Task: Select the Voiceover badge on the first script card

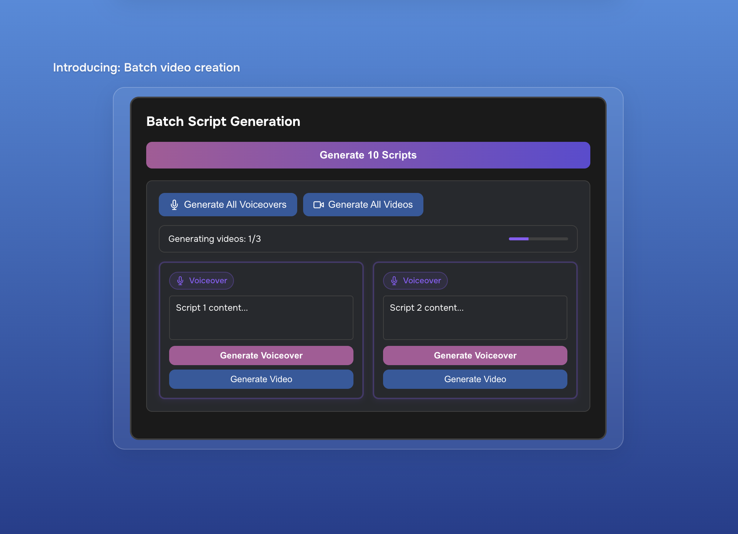Action: click(x=202, y=280)
